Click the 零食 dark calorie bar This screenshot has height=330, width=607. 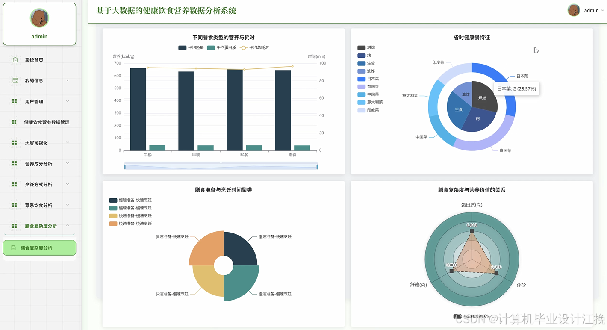pos(283,110)
